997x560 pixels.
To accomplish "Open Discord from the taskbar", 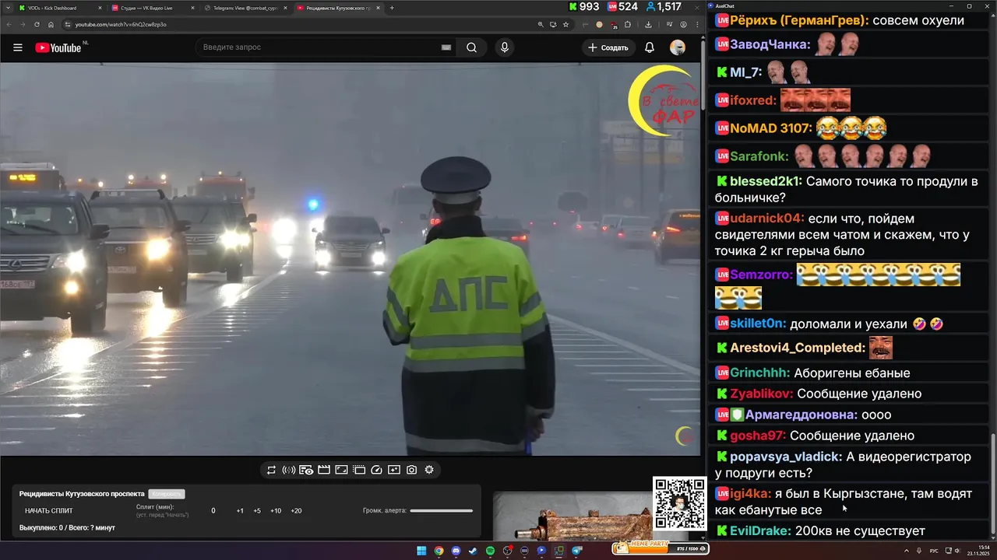I will point(456,551).
